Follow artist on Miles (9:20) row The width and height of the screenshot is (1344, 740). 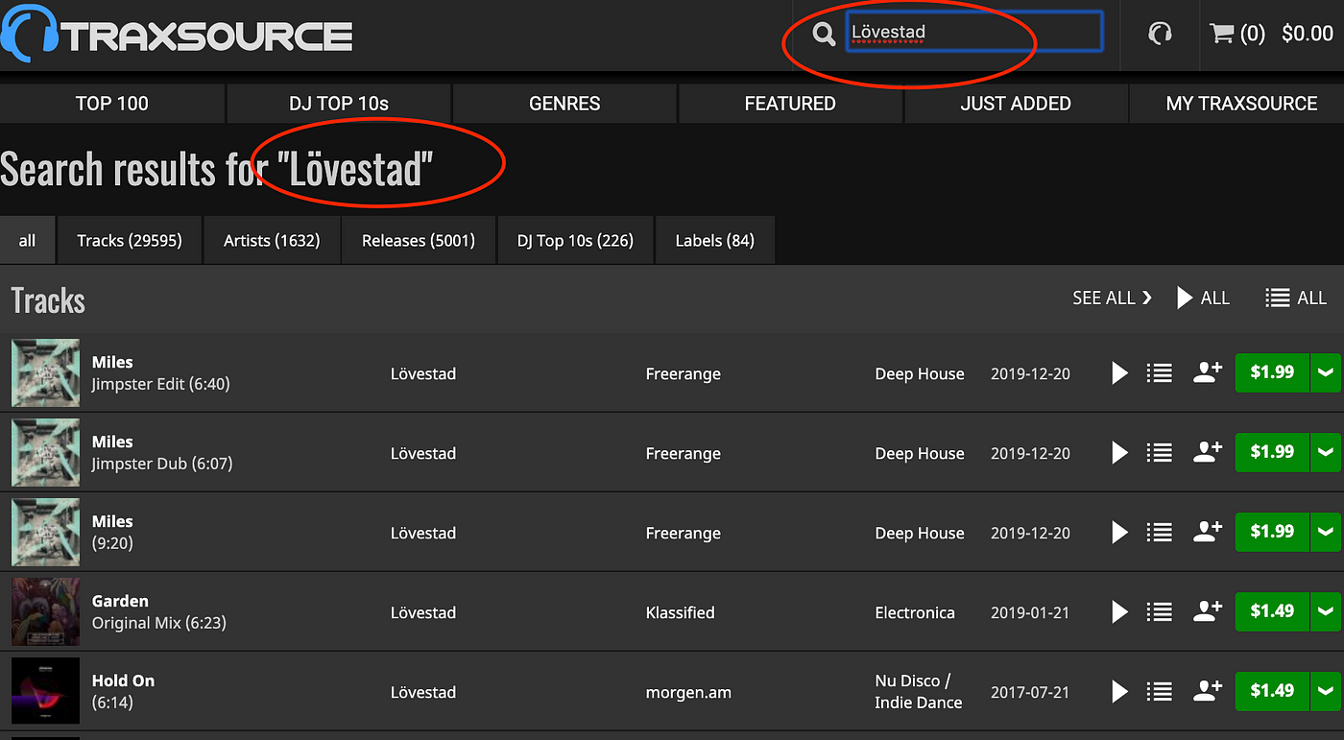pyautogui.click(x=1208, y=531)
